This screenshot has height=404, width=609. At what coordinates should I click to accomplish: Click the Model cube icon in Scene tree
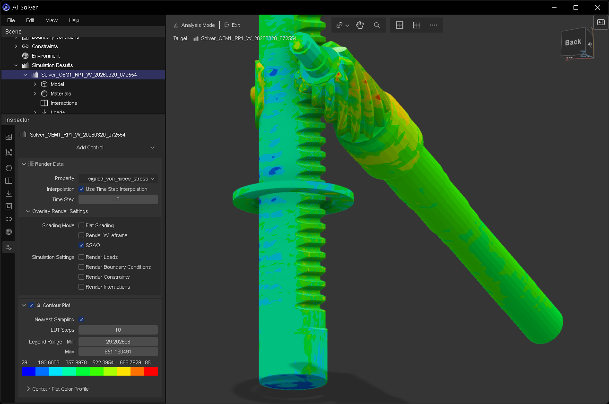point(44,84)
